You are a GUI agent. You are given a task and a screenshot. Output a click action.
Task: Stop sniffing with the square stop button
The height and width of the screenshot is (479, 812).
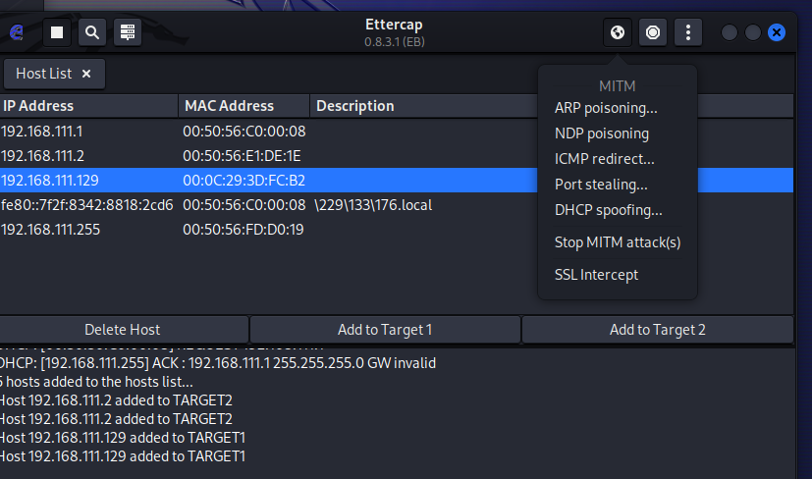56,32
